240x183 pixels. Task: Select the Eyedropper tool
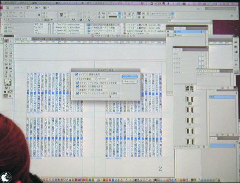pyautogui.click(x=11, y=72)
